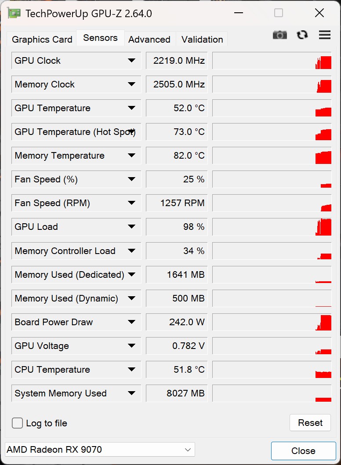Expand the Fan Speed (RPM) dropdown arrow

click(131, 203)
